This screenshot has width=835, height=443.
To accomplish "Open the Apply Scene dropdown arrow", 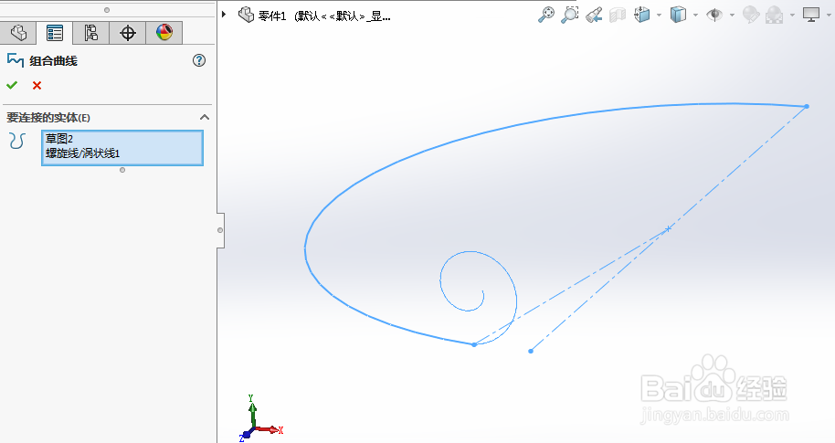I will coord(792,15).
